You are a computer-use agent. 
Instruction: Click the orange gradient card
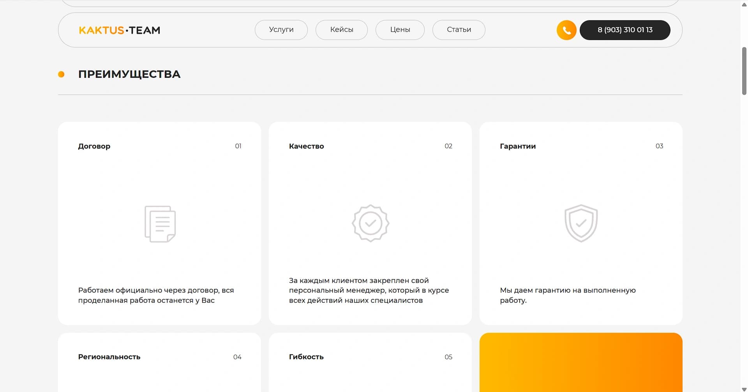[581, 362]
